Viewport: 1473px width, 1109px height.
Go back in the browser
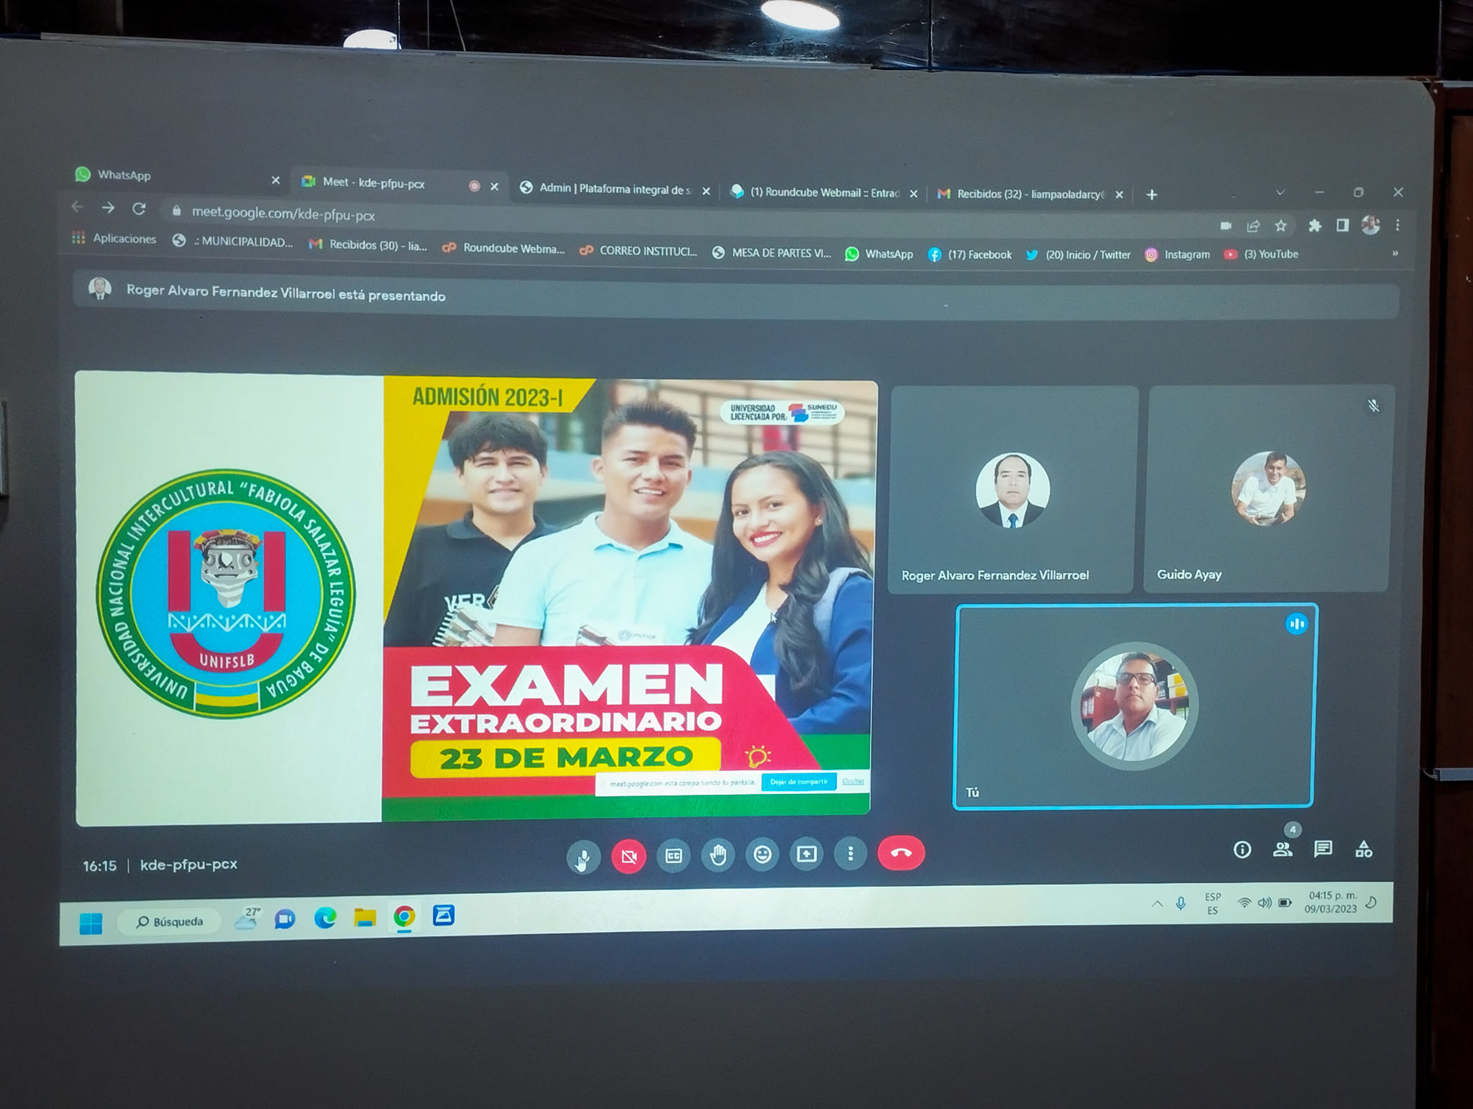point(78,206)
